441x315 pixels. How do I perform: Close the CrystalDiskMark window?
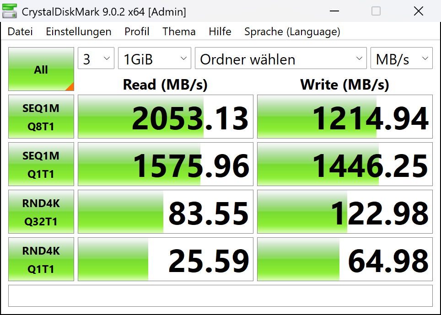coord(418,11)
